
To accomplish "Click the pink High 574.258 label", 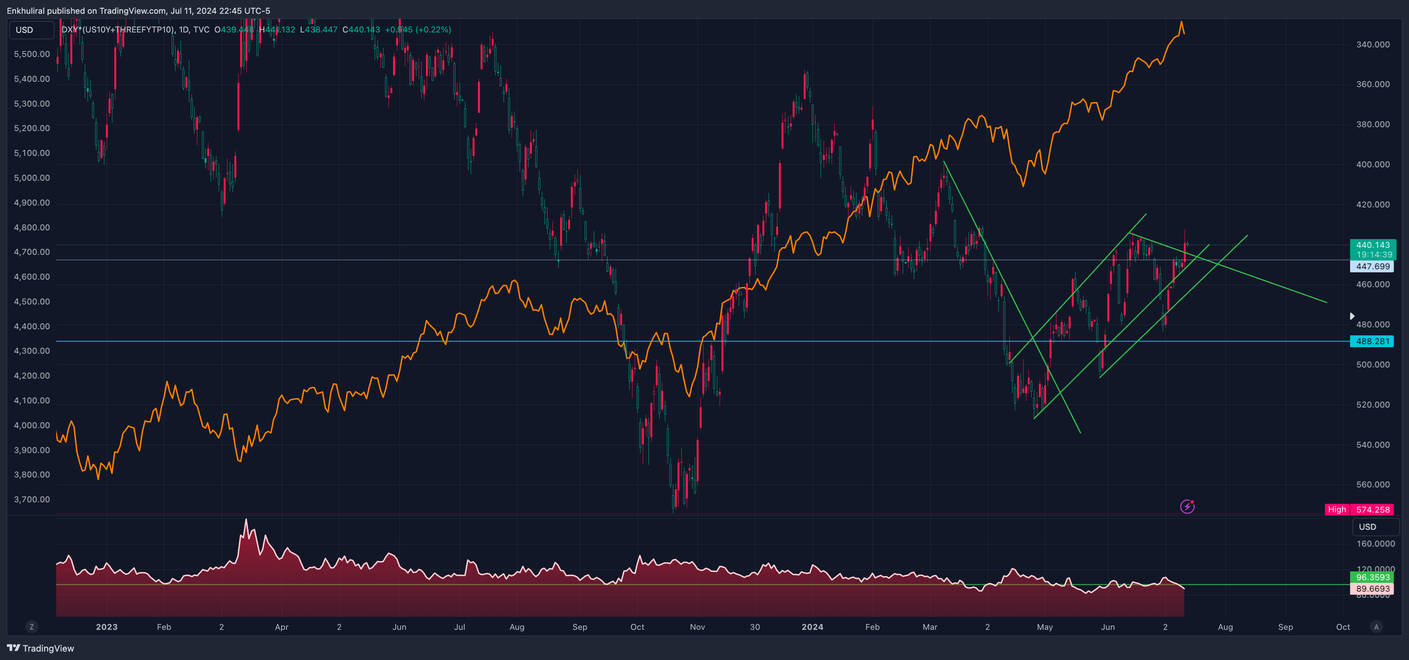I will coord(1359,509).
